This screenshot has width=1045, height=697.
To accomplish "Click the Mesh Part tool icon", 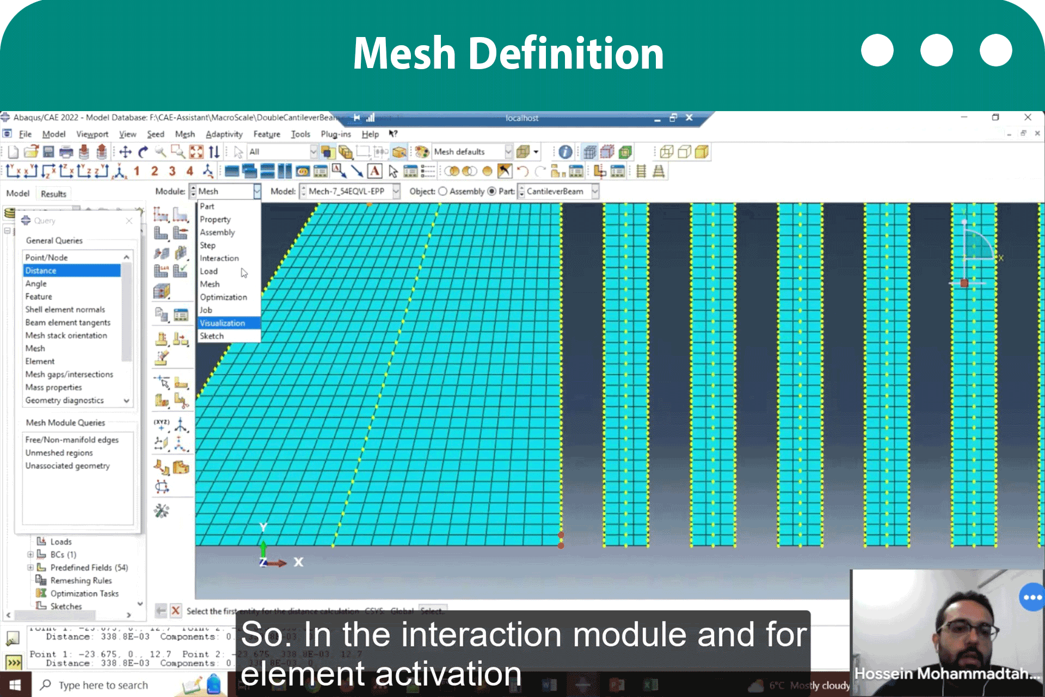I will coord(161,233).
